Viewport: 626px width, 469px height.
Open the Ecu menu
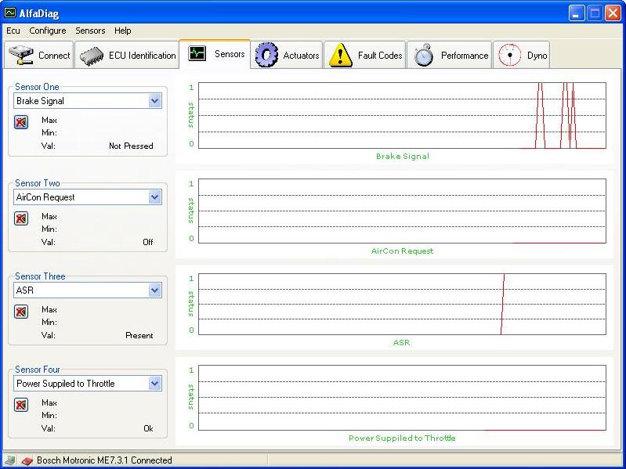point(13,31)
